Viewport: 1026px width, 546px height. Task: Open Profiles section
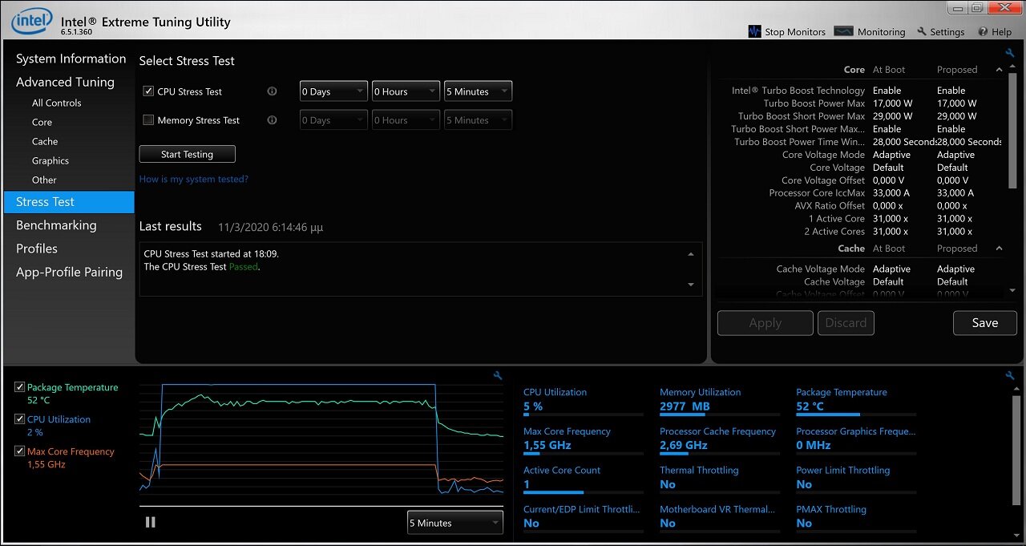[x=37, y=249]
